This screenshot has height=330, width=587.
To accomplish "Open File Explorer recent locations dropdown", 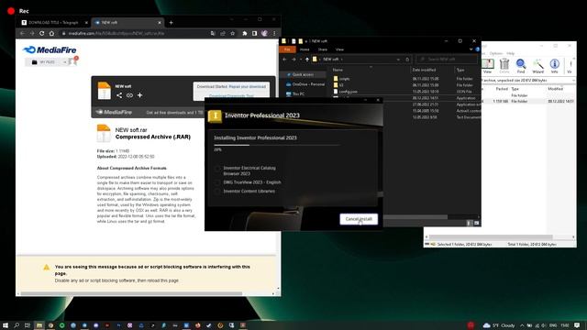I will (x=301, y=59).
